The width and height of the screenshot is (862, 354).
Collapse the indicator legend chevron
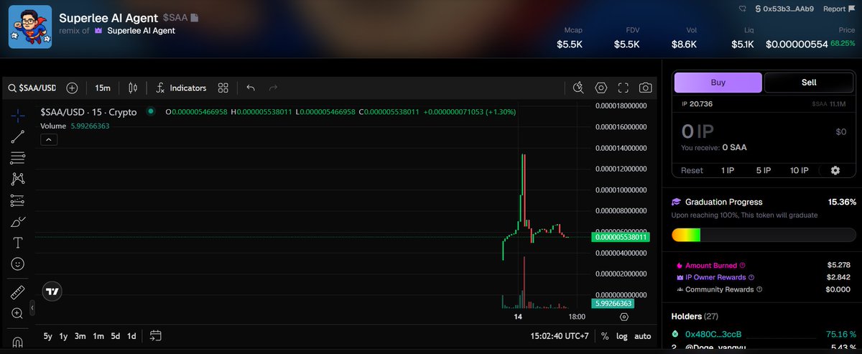pos(48,140)
